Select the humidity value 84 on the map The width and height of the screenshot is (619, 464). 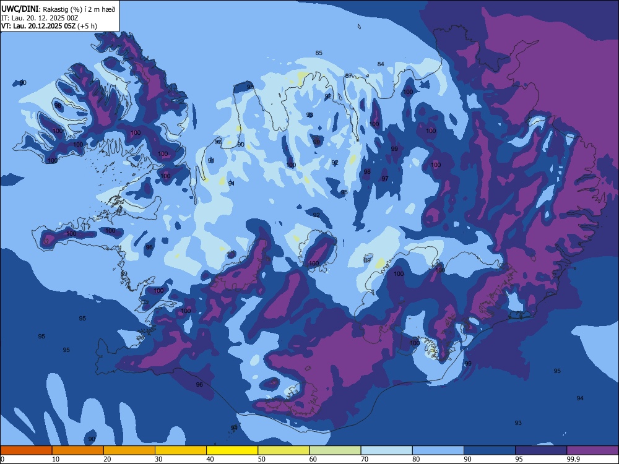[x=381, y=64]
